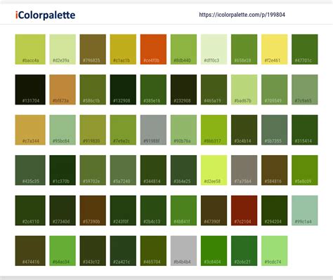Image resolution: width=333 pixels, height=280 pixels.
Task: Select the light gray #b4b4b4 swatch
Action: tap(183, 251)
